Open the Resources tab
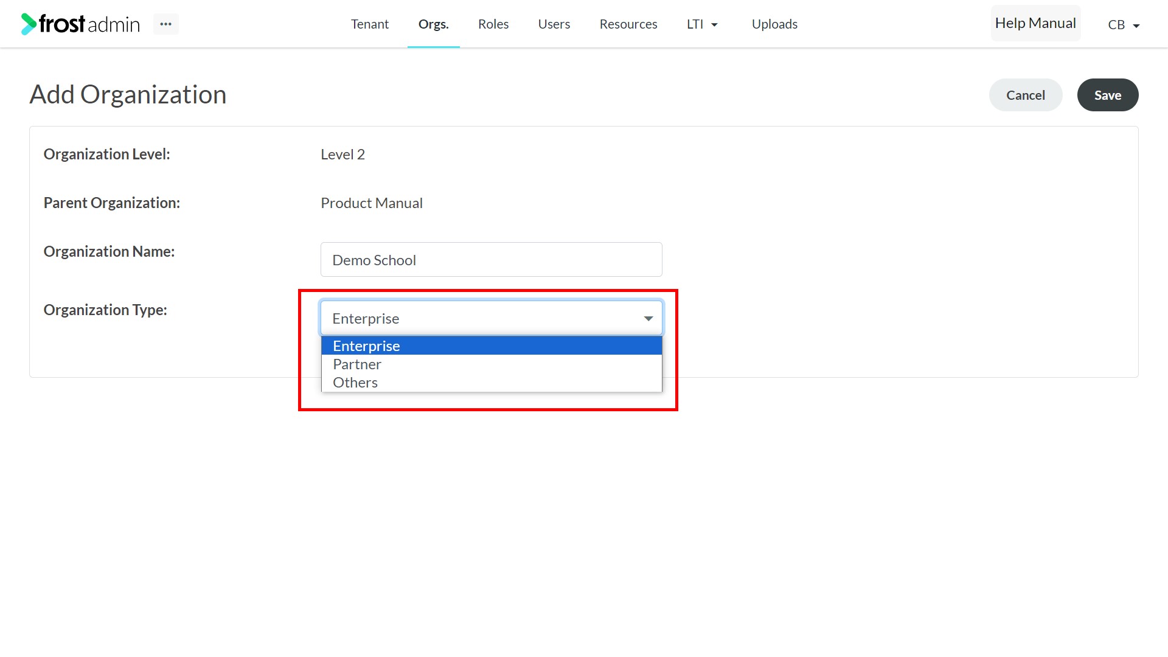The image size is (1168, 657). pyautogui.click(x=628, y=24)
